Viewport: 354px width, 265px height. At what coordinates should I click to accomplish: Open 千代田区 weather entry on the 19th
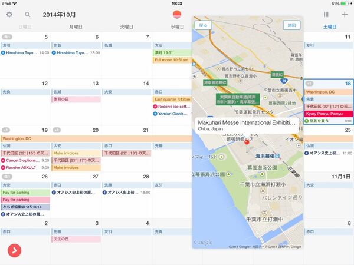tap(25, 153)
